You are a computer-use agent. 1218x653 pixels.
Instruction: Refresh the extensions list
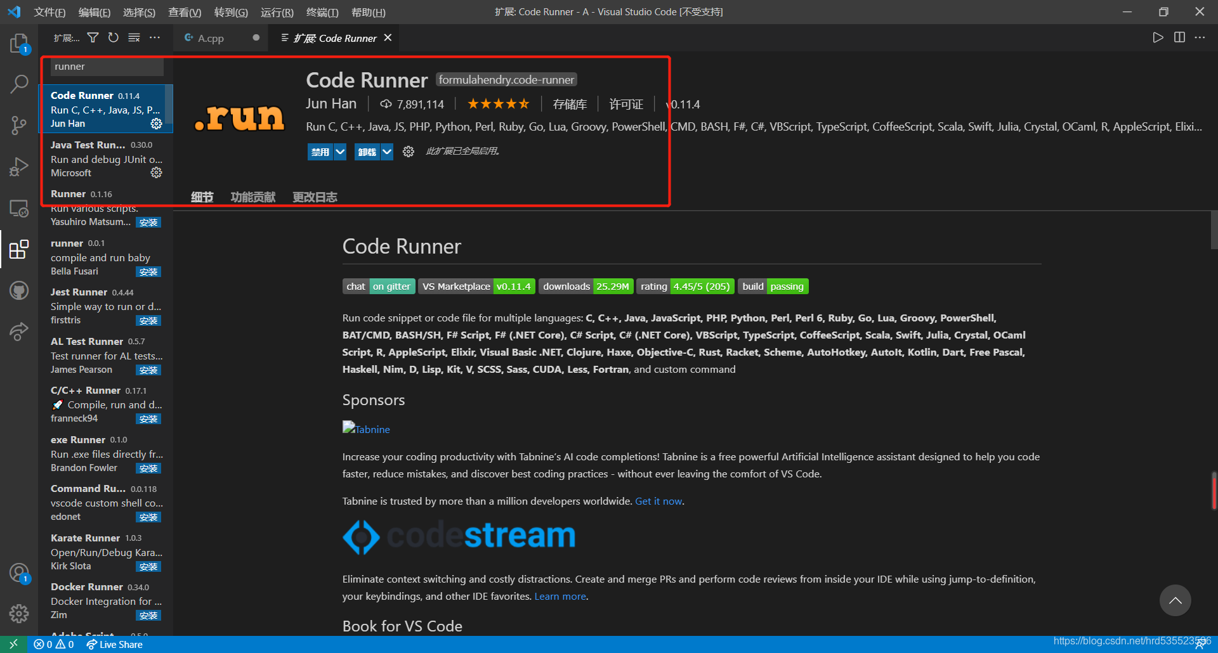point(113,38)
